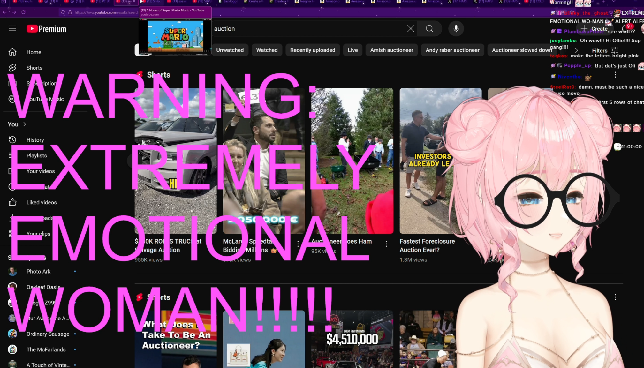The width and height of the screenshot is (644, 368).
Task: Select the Andy raber auctioneer chip
Action: pyautogui.click(x=452, y=50)
